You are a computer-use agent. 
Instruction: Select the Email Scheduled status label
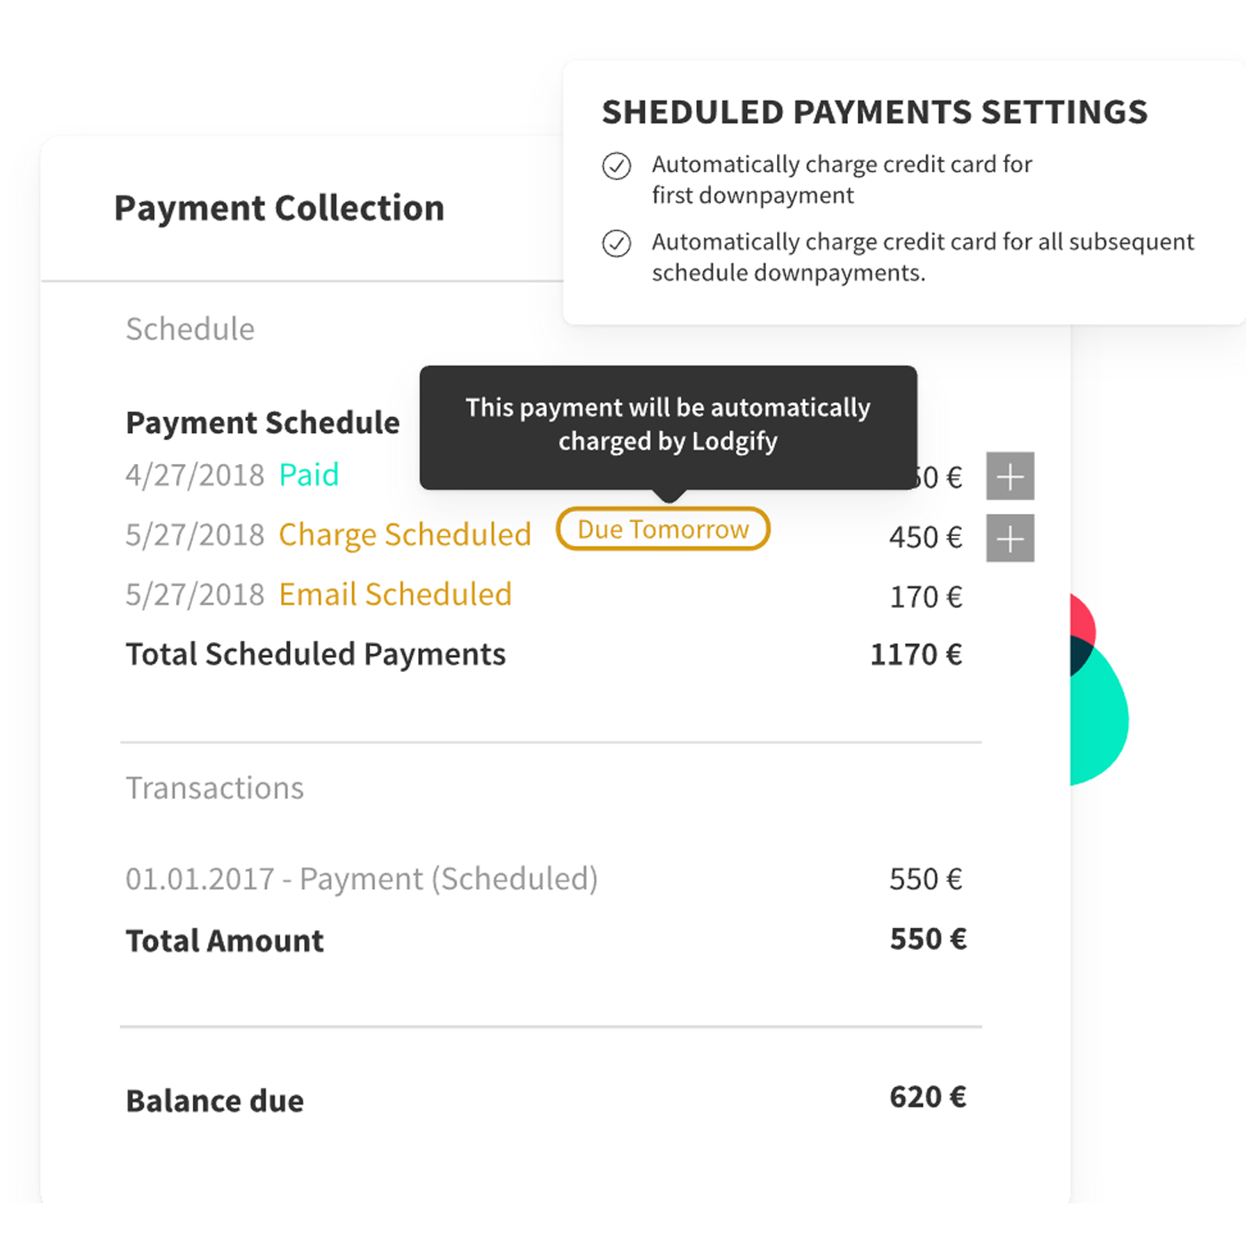click(x=395, y=595)
